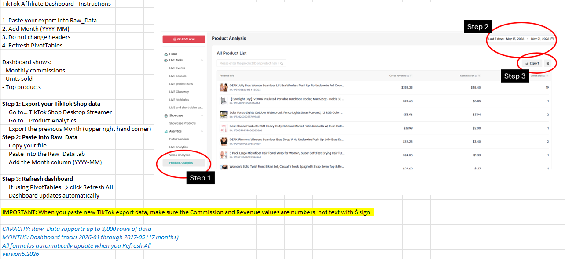Viewport: 565px width, 259px height.
Task: Select '1. Paste your export into Raw_Data' cell
Action: pos(49,20)
